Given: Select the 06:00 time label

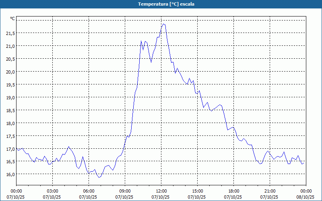Looking at the screenshot, I should pyautogui.click(x=89, y=191).
